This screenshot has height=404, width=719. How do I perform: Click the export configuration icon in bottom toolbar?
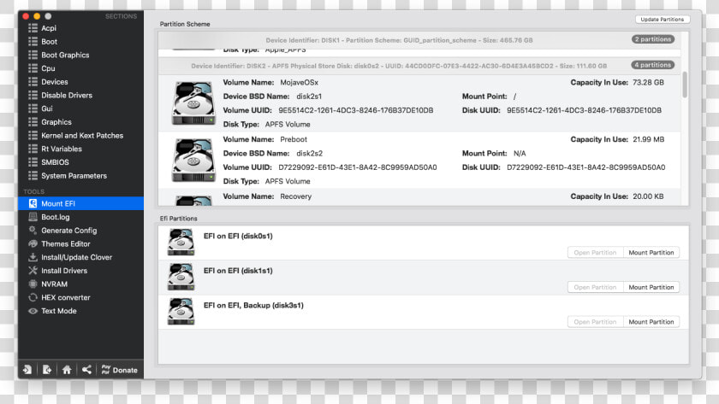click(47, 370)
